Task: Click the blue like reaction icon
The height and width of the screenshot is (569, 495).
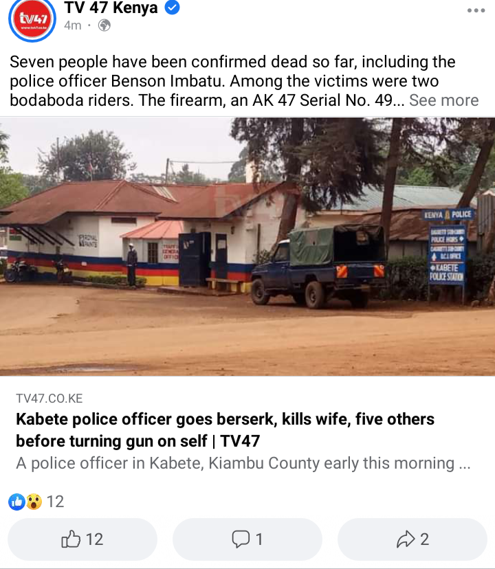Action: point(16,502)
